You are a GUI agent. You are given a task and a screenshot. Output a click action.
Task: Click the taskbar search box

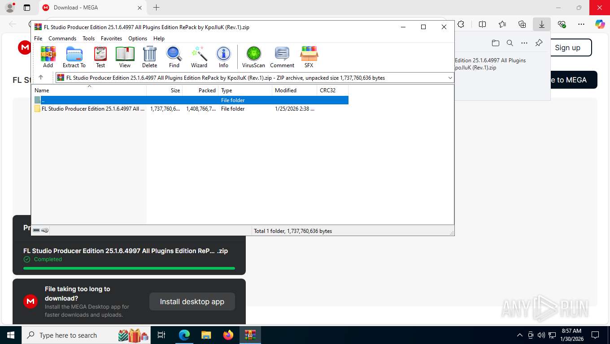[86, 335]
